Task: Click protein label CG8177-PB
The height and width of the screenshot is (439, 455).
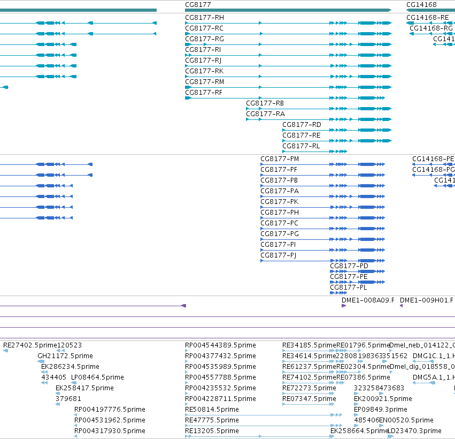Action: 279,181
